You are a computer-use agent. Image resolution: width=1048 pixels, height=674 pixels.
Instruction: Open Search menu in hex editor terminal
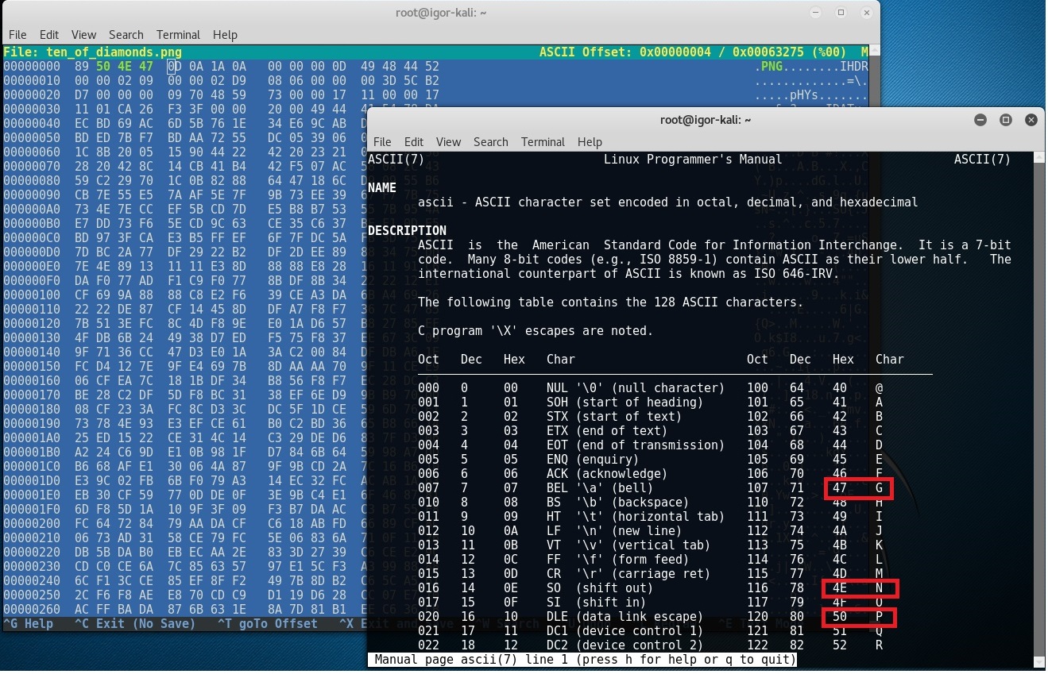click(126, 35)
